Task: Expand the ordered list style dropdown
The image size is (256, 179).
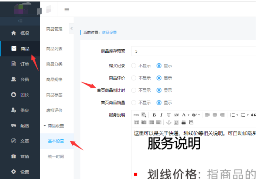Action: [x=237, y=115]
